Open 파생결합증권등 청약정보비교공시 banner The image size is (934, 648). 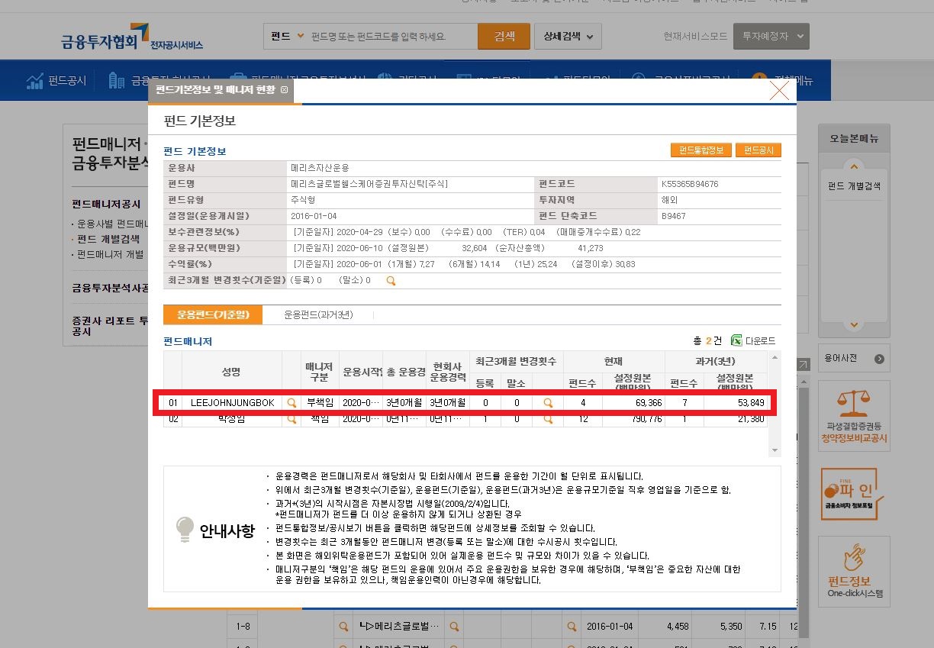[x=852, y=416]
